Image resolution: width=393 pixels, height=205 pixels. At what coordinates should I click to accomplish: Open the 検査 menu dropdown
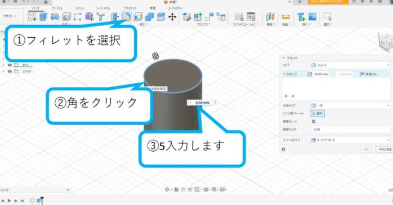pos(286,25)
